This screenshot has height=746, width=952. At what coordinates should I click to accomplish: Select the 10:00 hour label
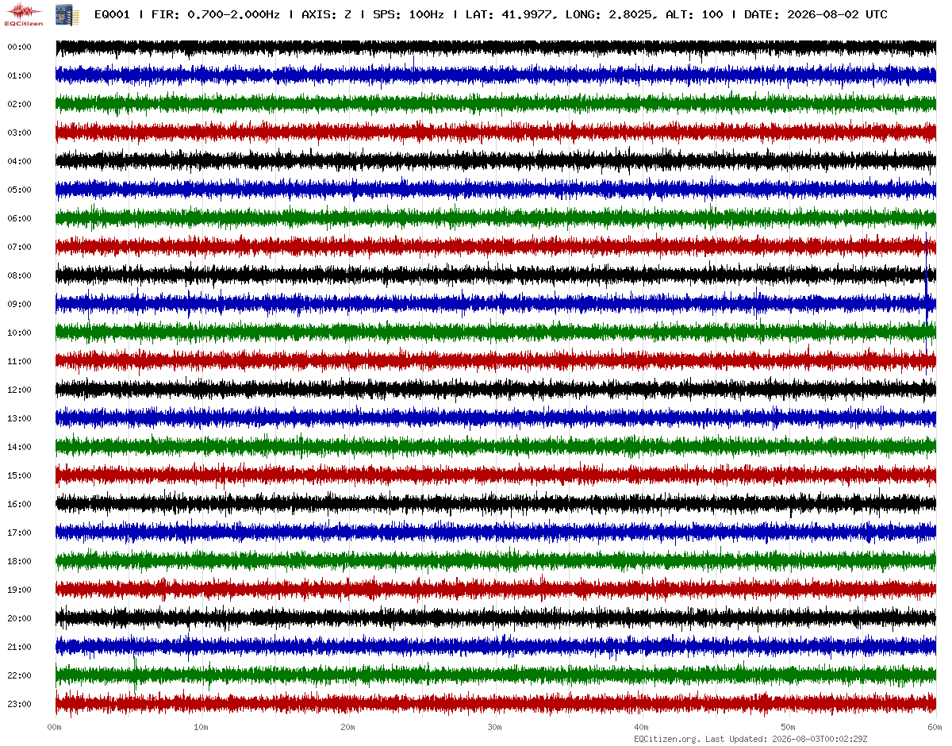pyautogui.click(x=19, y=333)
